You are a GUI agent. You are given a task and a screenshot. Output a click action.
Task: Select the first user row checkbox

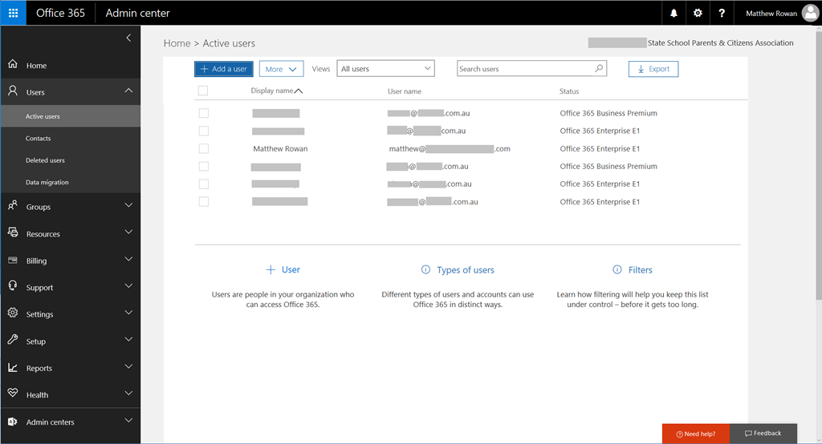pyautogui.click(x=204, y=113)
